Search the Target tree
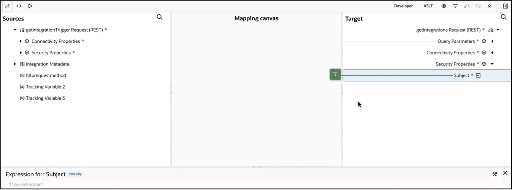The width and height of the screenshot is (512, 190). pyautogui.click(x=504, y=17)
